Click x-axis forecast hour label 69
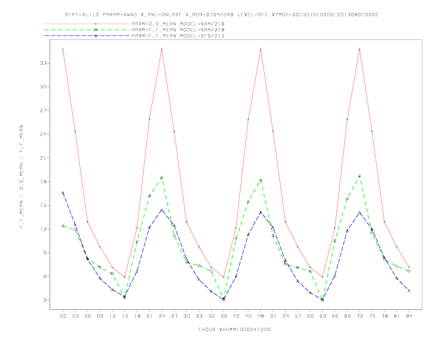This screenshot has width=446, height=344. click(x=347, y=316)
